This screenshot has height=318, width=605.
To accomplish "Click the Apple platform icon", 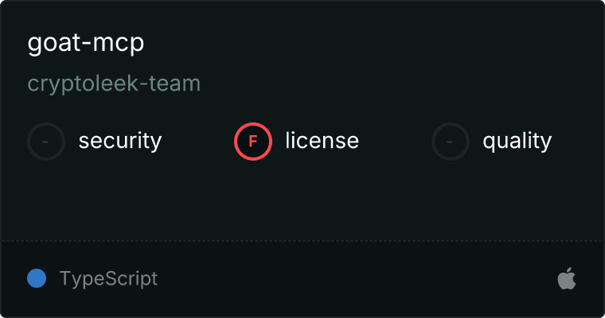I will coord(566,279).
